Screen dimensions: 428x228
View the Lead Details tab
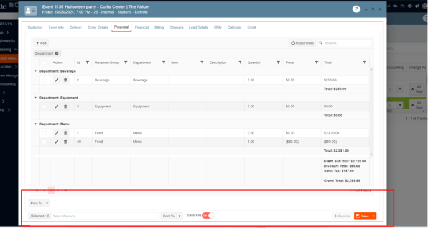[198, 27]
